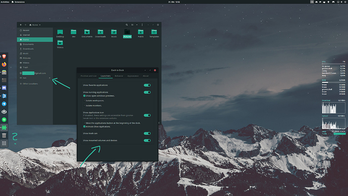Select Home in Files sidebar
This screenshot has height=196, width=348.
(x=35, y=39)
